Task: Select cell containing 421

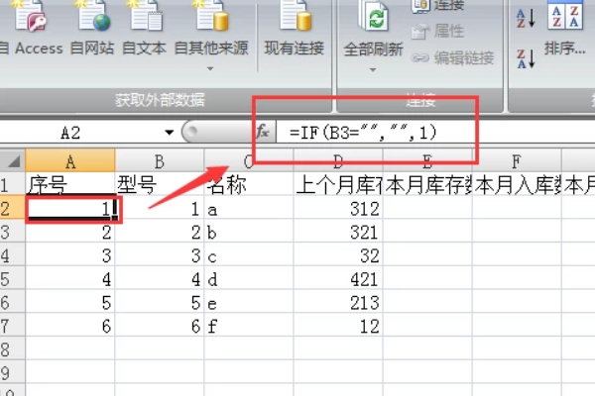Action: click(338, 279)
